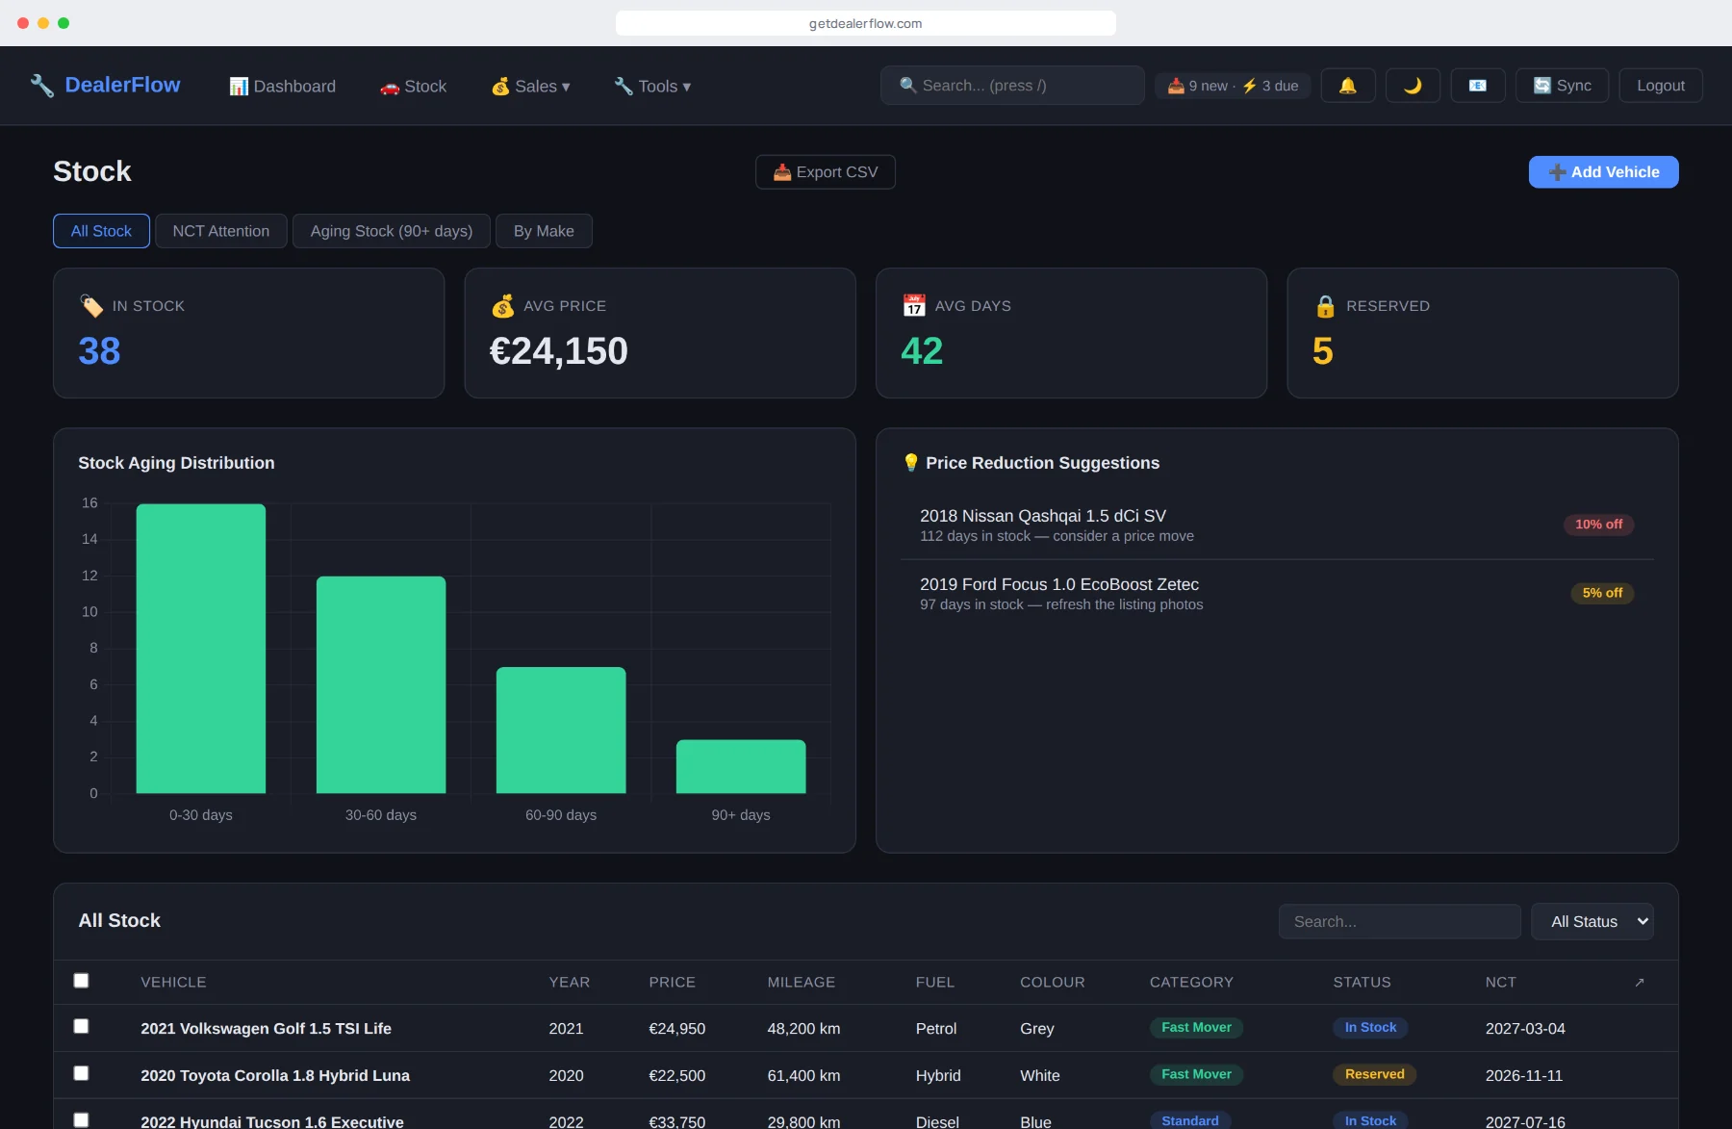Open the 9 new / 3 due inbox badge

tap(1233, 86)
